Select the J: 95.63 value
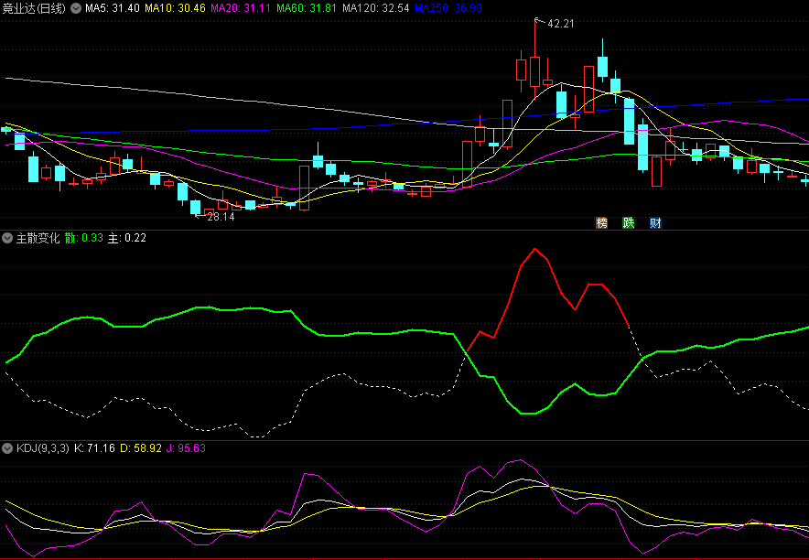This screenshot has width=809, height=560. (x=186, y=448)
